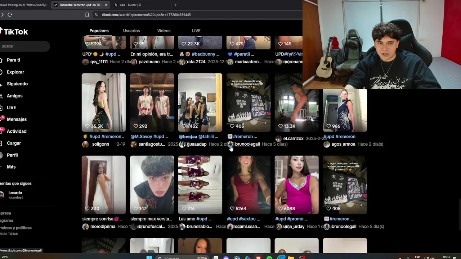The image size is (461, 259).
Task: Click the address bar showing tiktok.com/search
Action: (x=198, y=15)
